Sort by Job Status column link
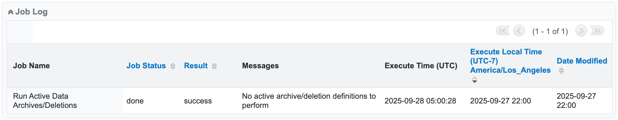 (x=146, y=66)
